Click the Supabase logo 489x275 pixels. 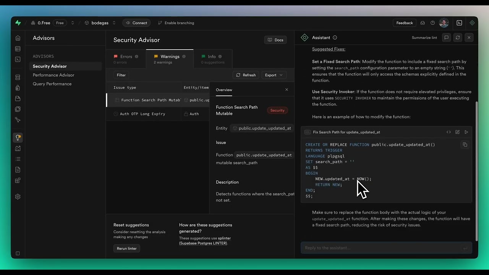pyautogui.click(x=18, y=23)
